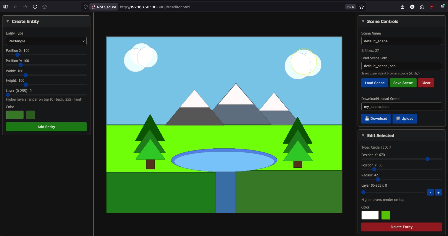Adjust Edit Selected Layer slider

(x=393, y=192)
